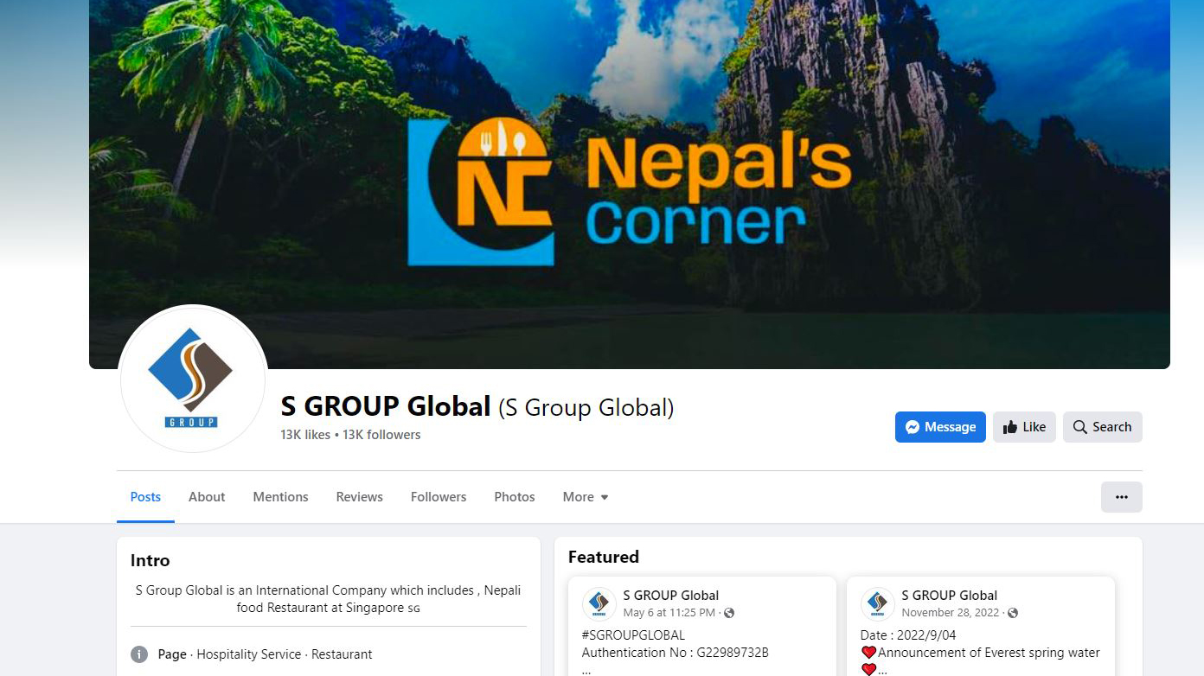Switch to the About tab

click(207, 497)
